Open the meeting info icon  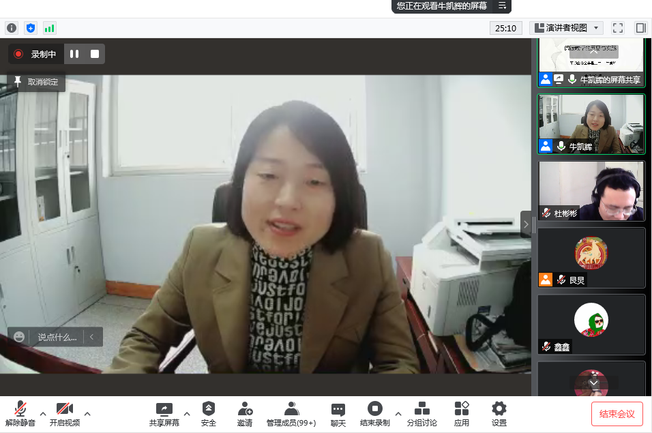[x=11, y=28]
